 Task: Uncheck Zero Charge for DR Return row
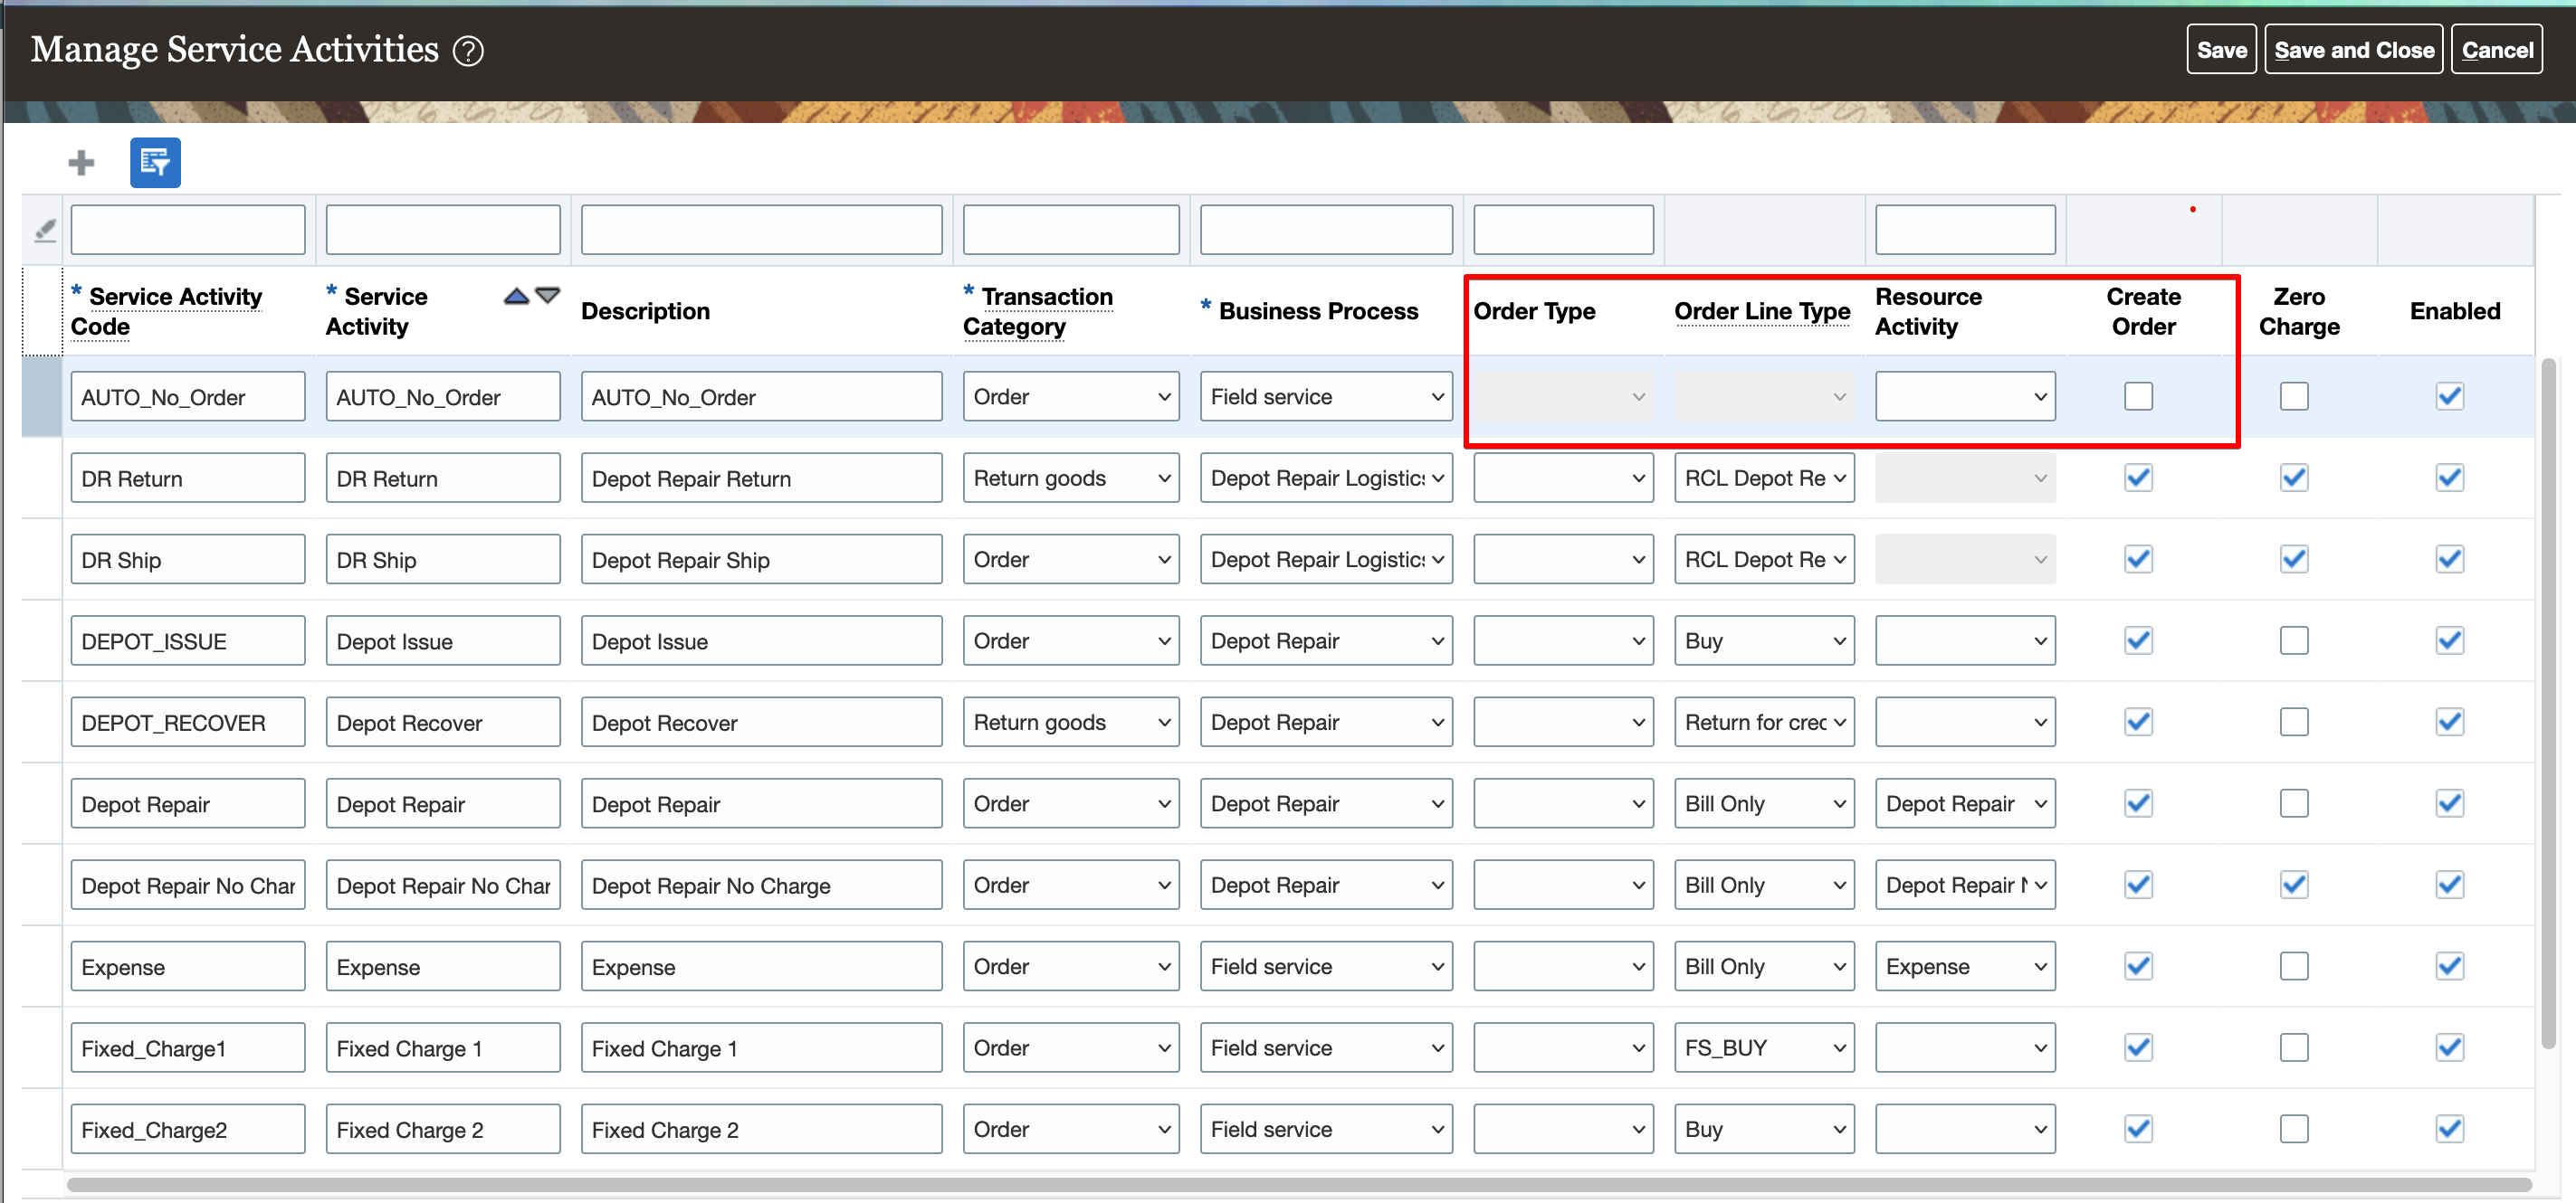coord(2294,478)
